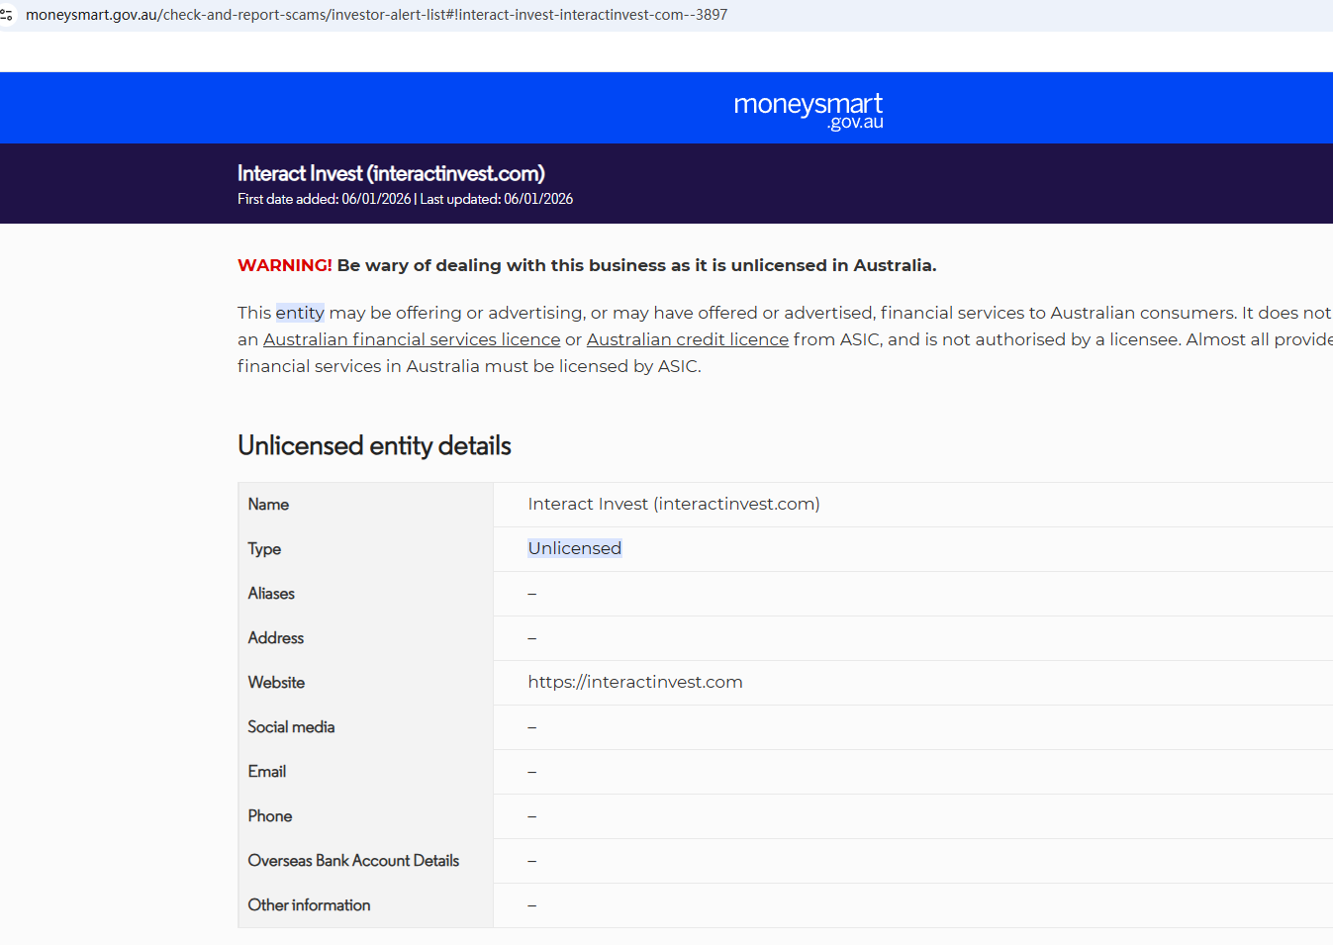
Task: Click the Last updated 06/01/2026 text
Action: pos(497,199)
